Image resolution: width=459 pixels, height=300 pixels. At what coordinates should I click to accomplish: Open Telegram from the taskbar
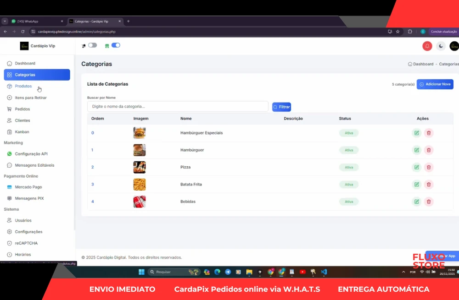[228, 272]
